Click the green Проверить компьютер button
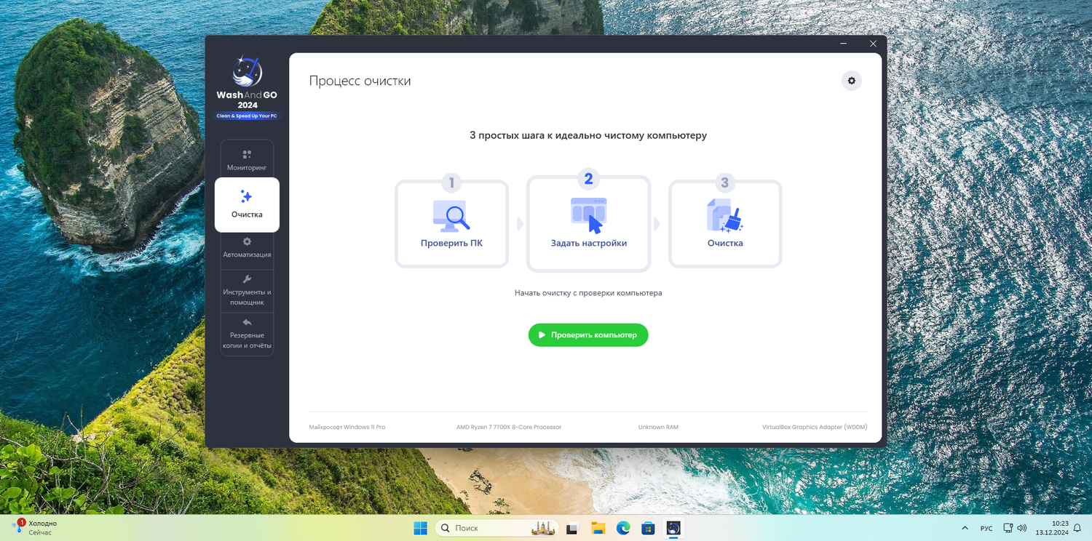This screenshot has height=541, width=1092. (588, 335)
